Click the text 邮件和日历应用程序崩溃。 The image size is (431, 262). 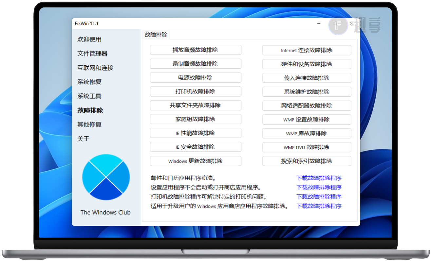(x=183, y=178)
